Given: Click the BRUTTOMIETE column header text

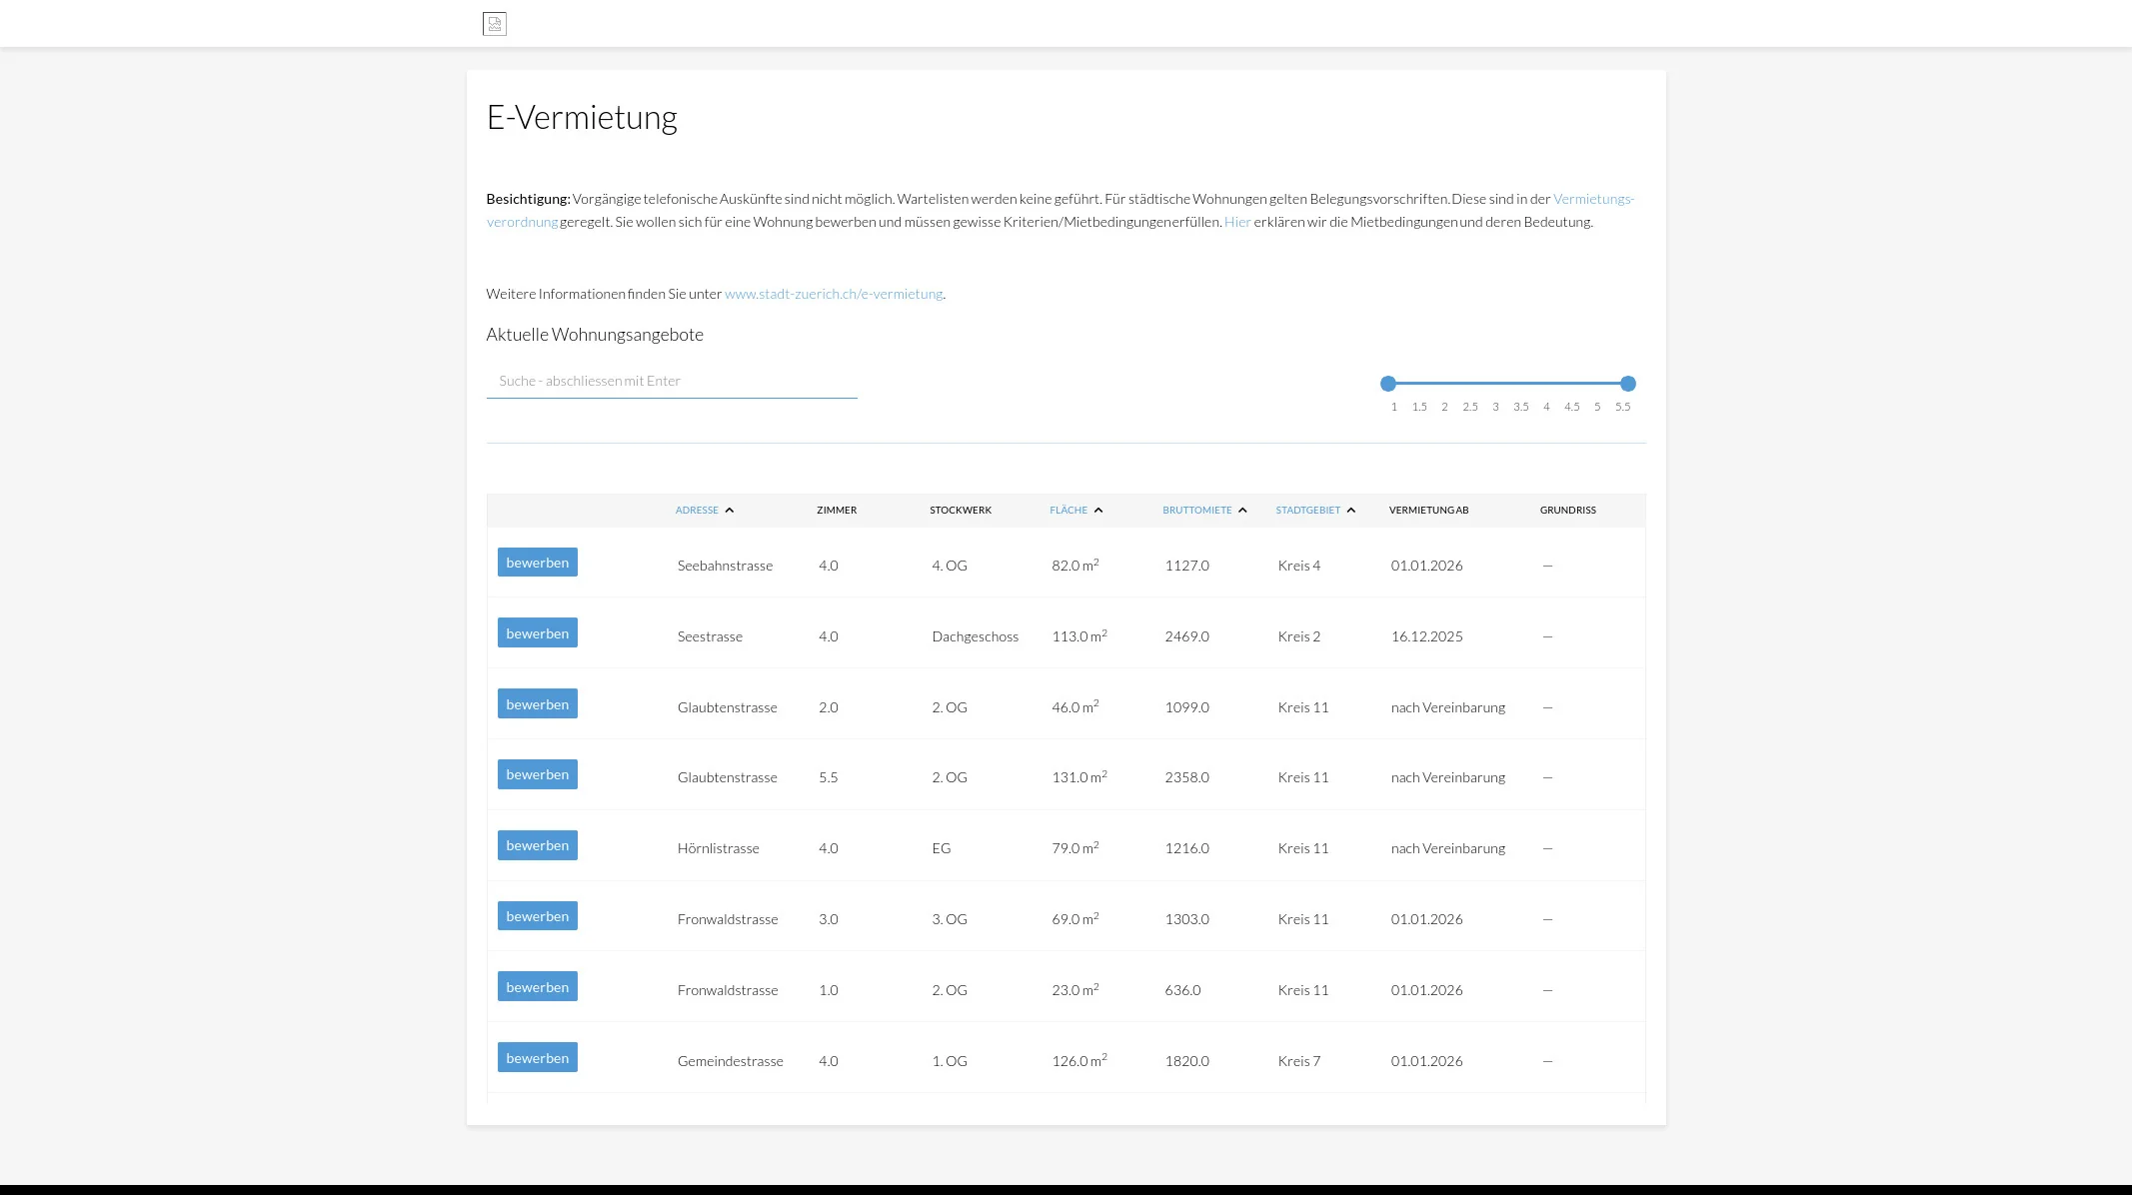Looking at the screenshot, I should (1196, 511).
